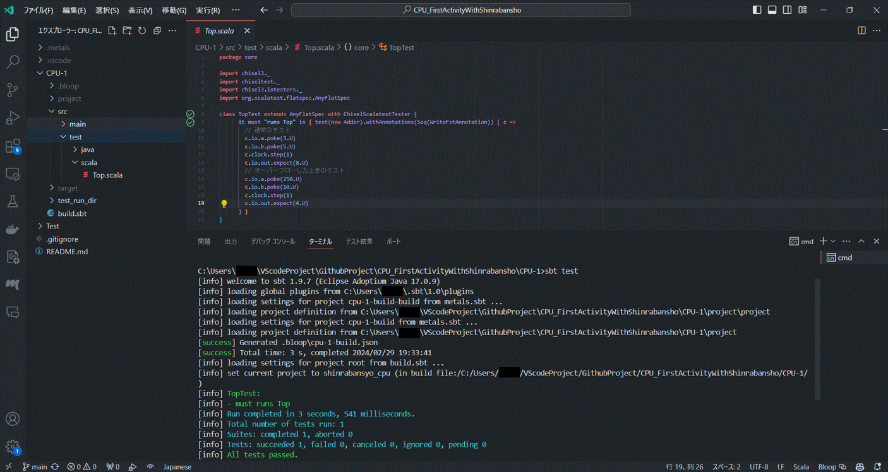Toggle the secondary side bar layout button
Screen dimensions: 888x472
point(787,10)
